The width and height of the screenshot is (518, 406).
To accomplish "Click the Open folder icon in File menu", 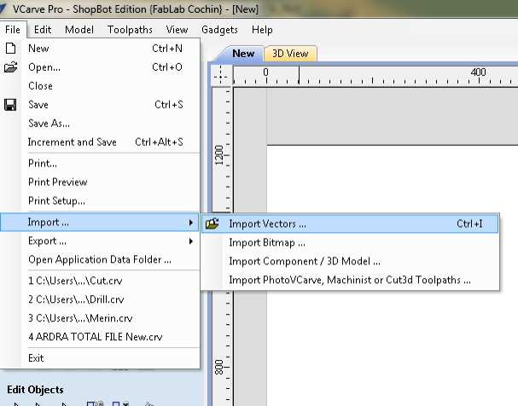I will 10,67.
